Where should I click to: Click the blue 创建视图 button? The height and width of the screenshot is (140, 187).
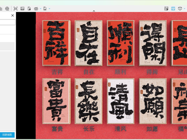[7, 135]
